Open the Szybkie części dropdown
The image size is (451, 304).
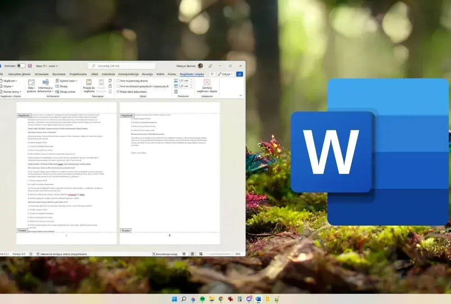(x=66, y=81)
